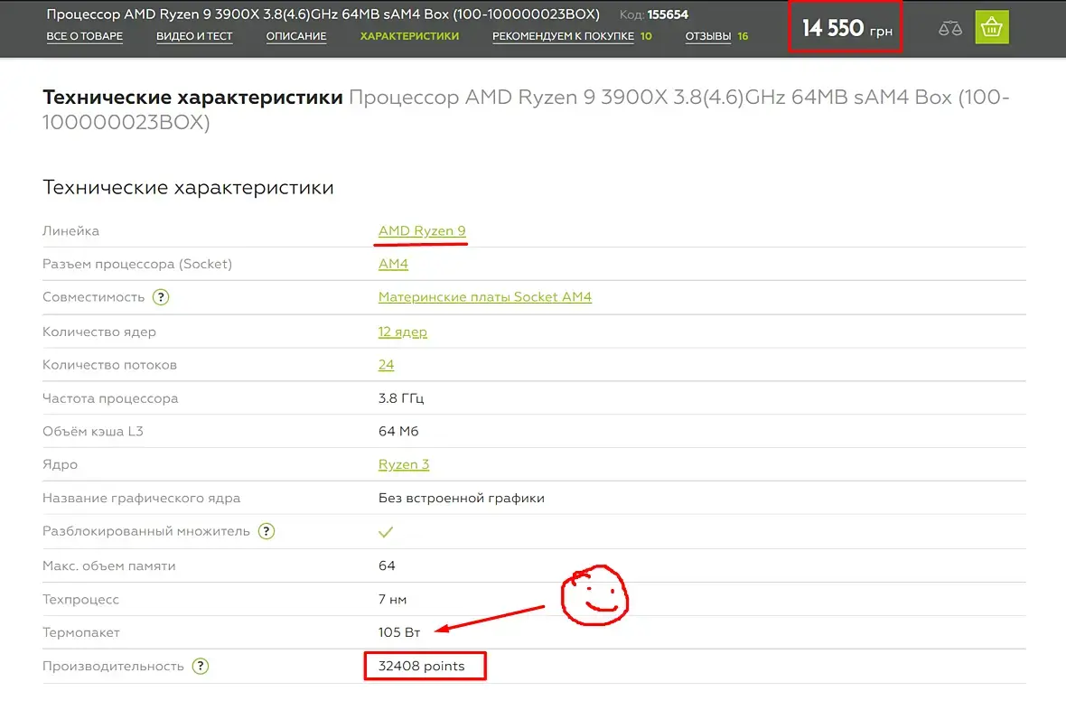Add the processor to the shopping cart
Screen dimensions: 1066x710
click(x=991, y=27)
